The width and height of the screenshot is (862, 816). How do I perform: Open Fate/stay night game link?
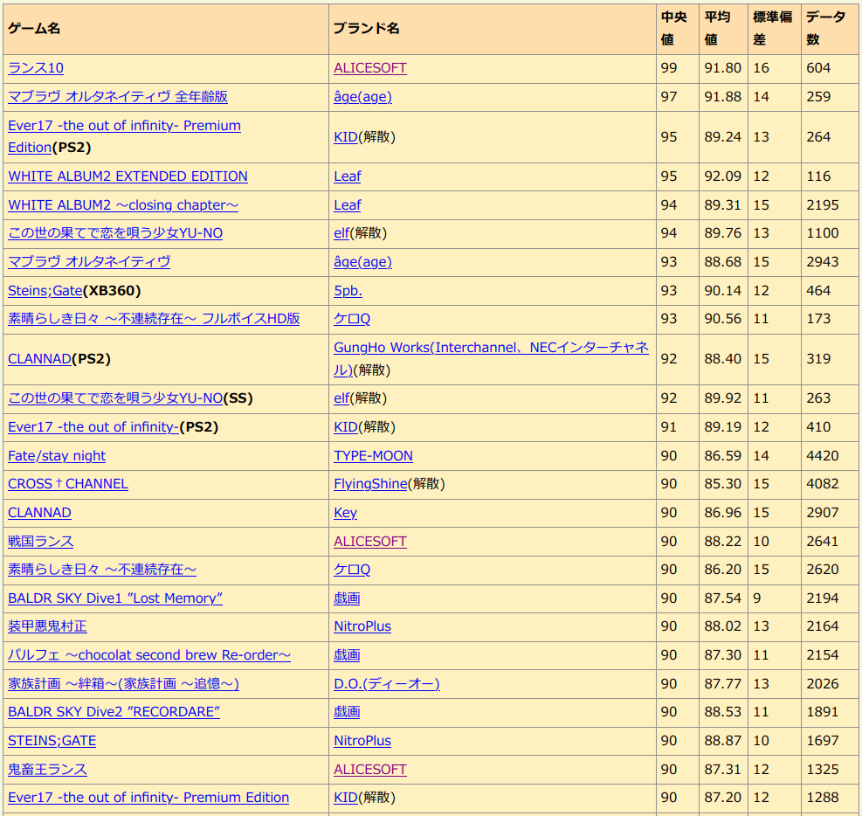(x=57, y=456)
